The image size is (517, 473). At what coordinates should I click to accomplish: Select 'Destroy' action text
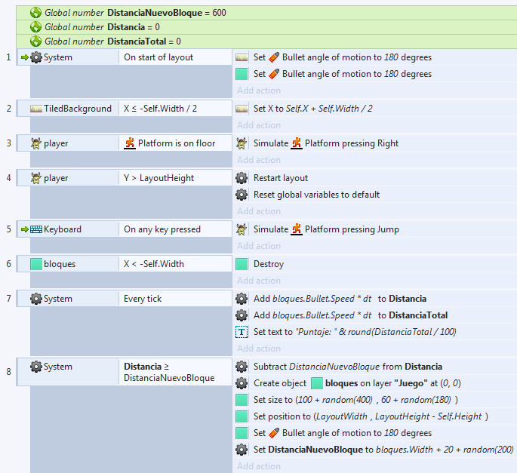click(269, 264)
